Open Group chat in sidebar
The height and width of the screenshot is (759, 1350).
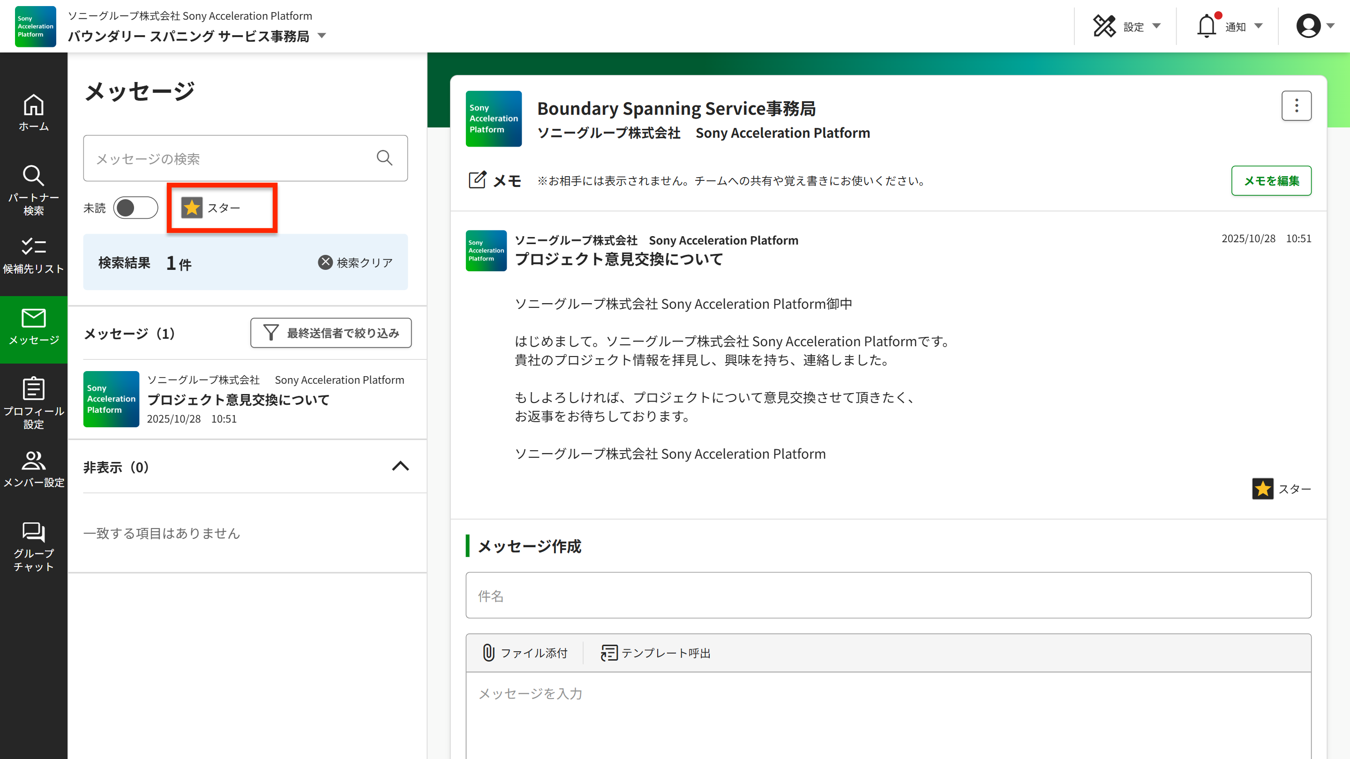pyautogui.click(x=34, y=546)
